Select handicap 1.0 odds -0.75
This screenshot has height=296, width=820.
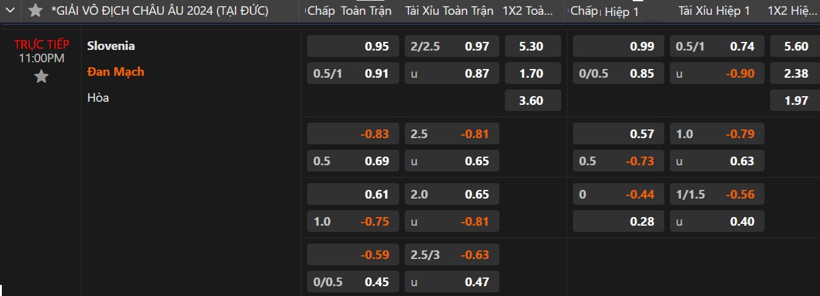(349, 221)
